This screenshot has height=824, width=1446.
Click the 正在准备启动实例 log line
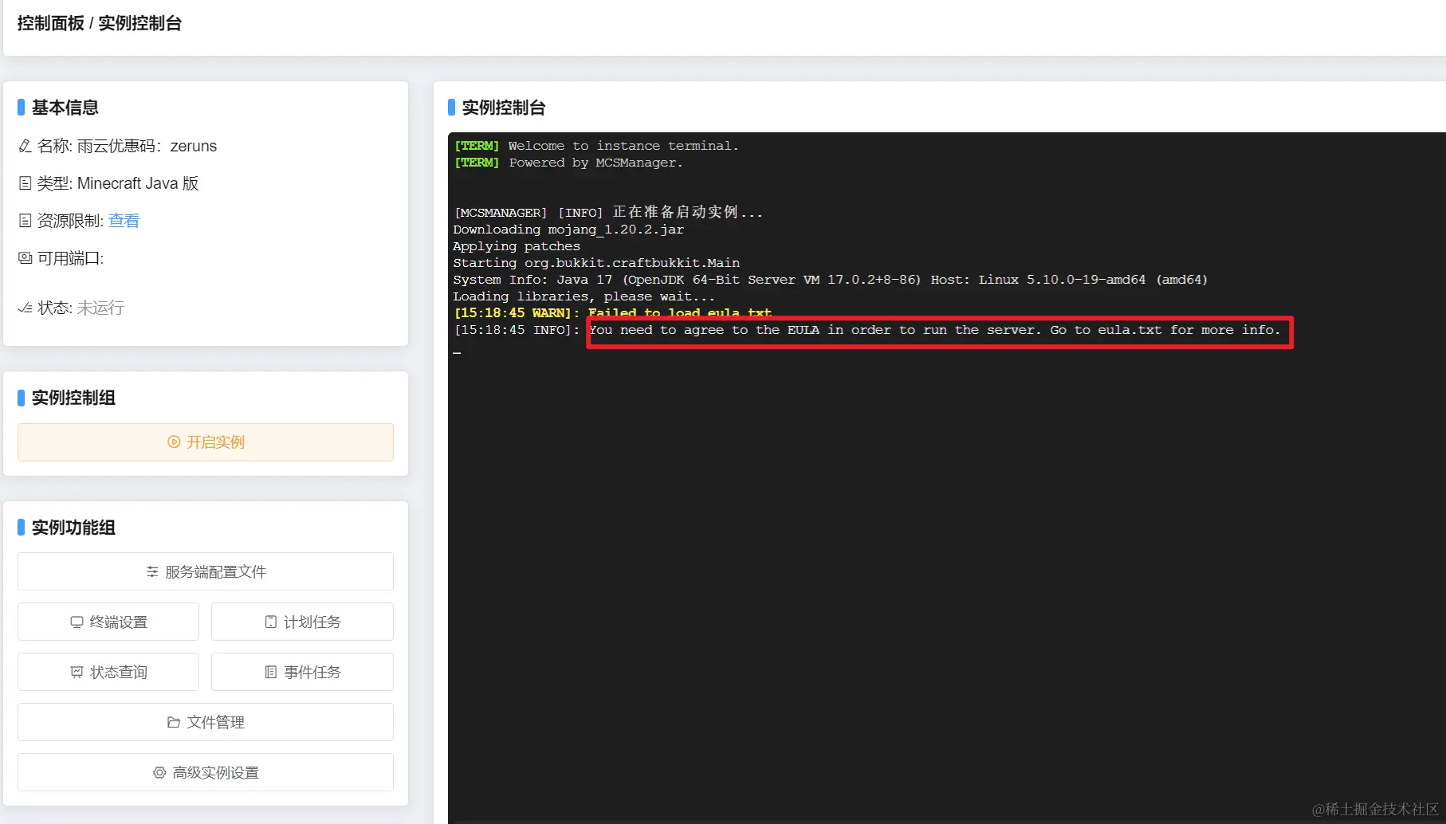tap(608, 212)
